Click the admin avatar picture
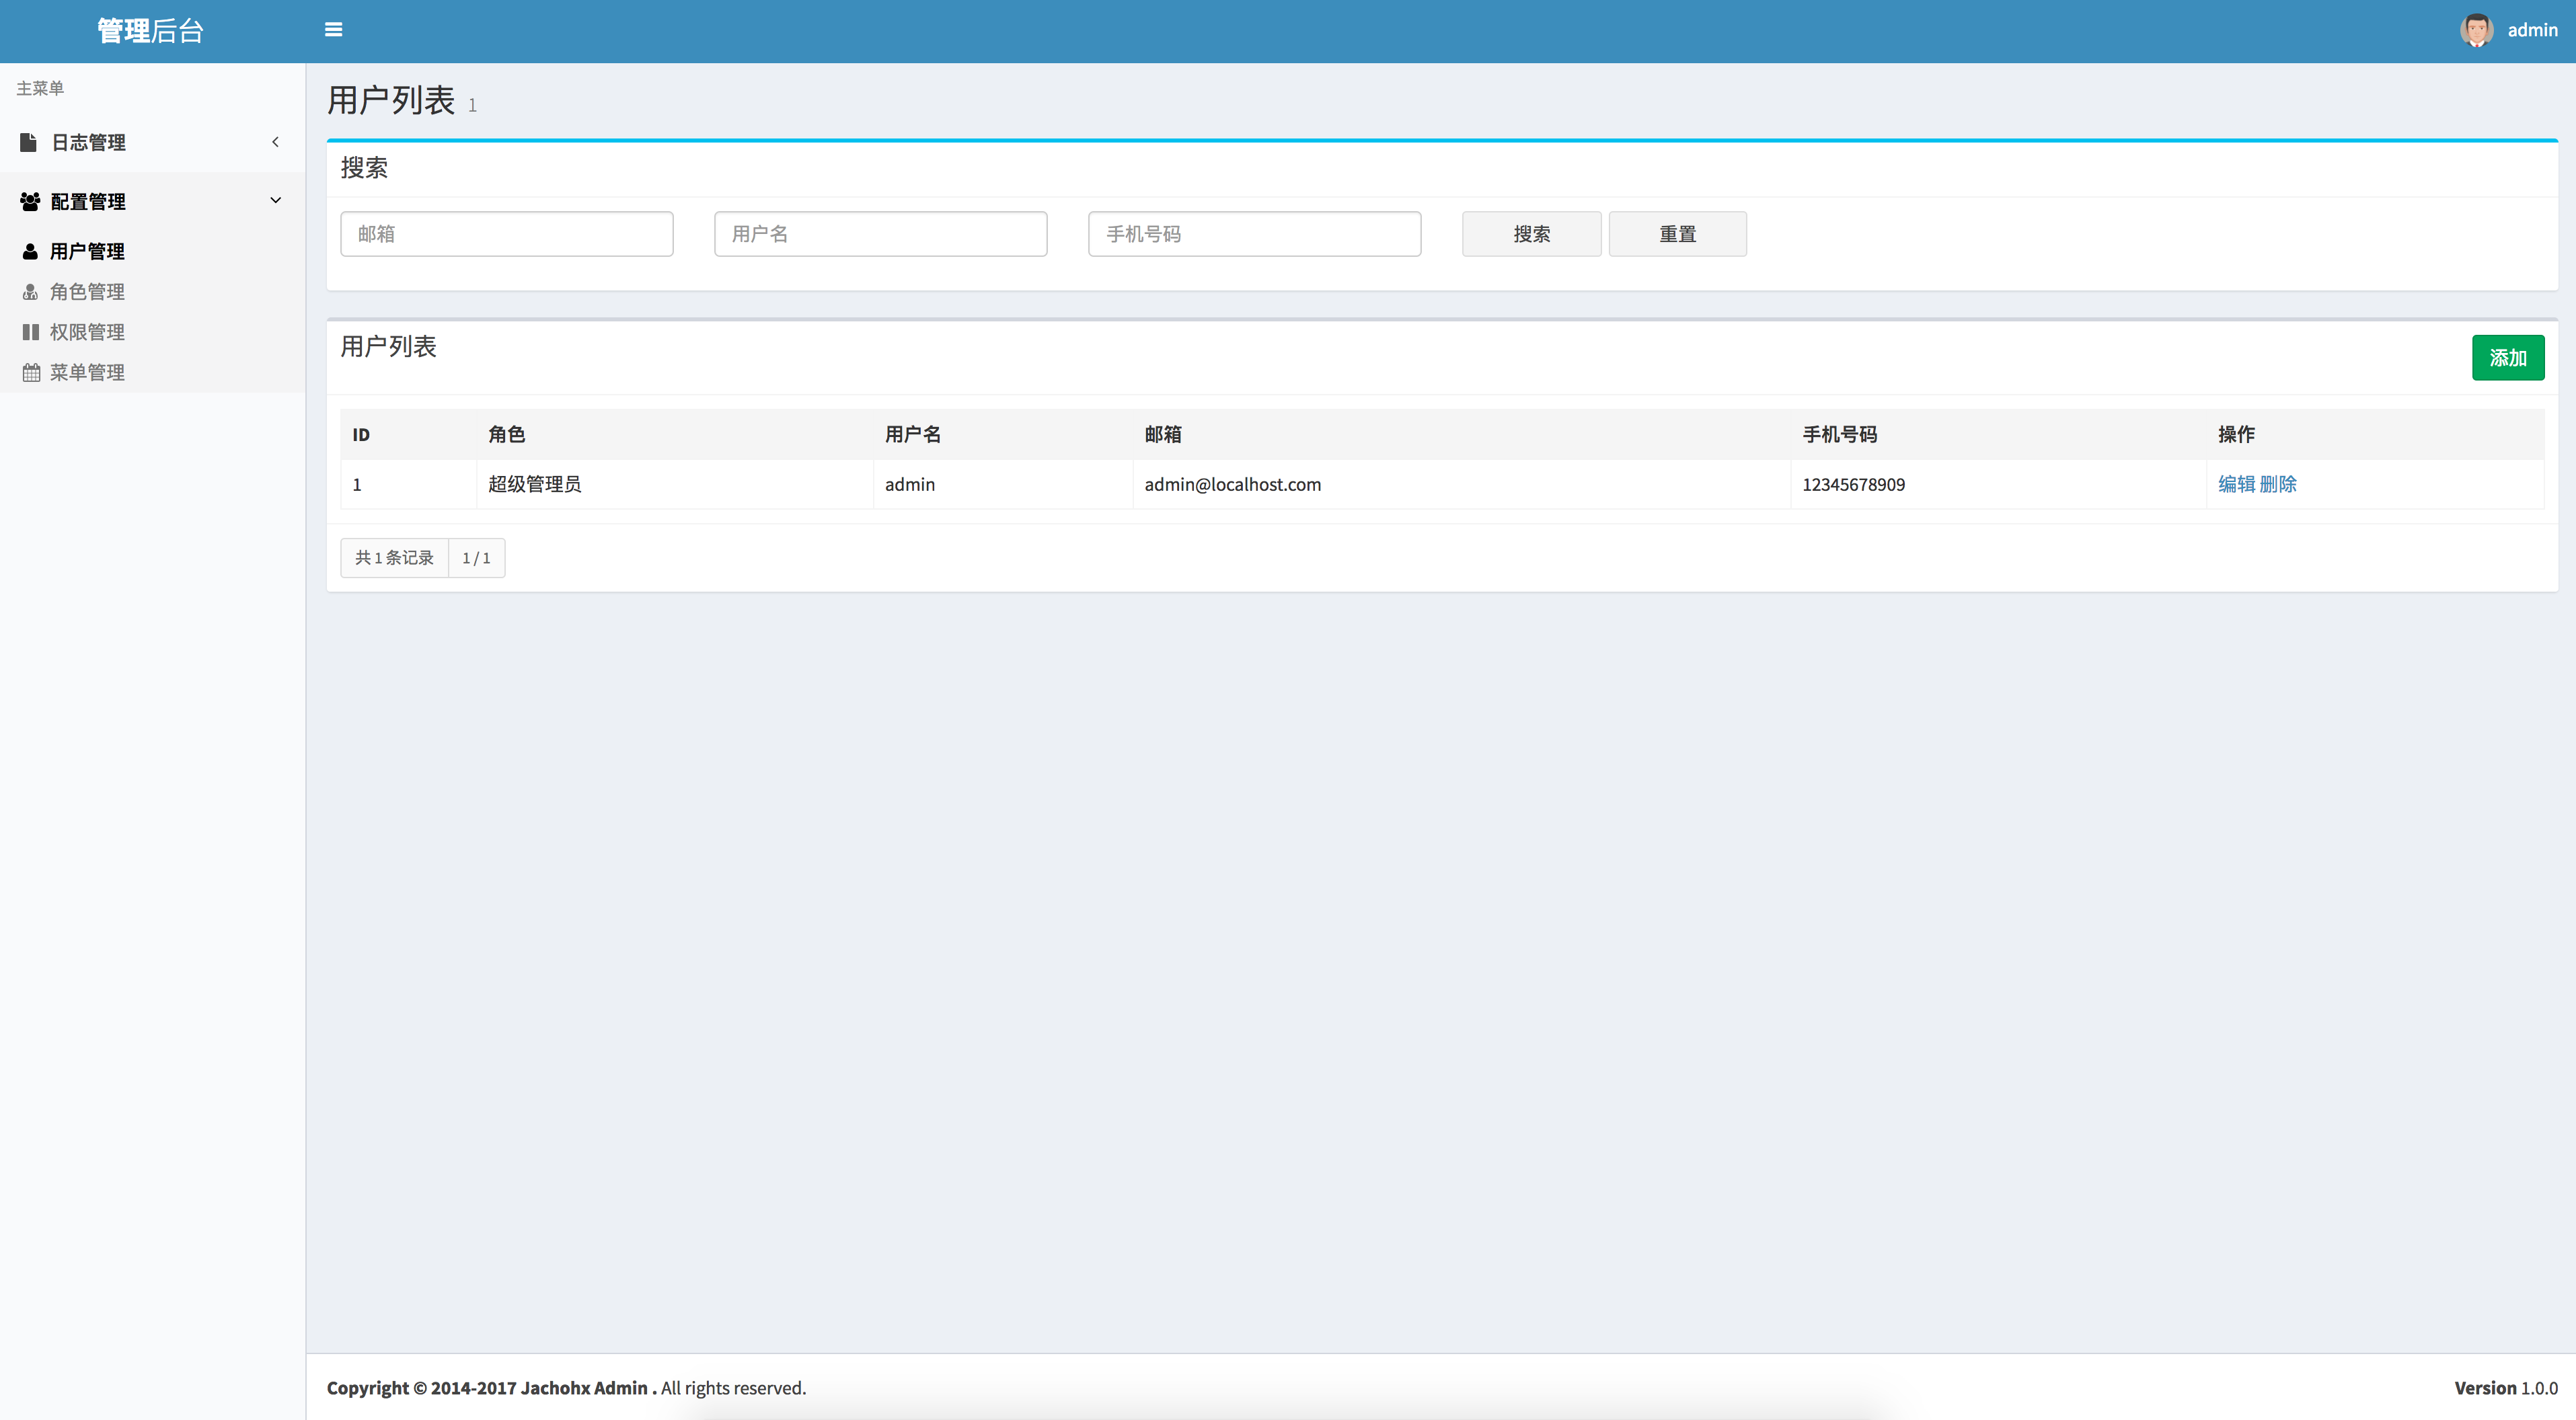The height and width of the screenshot is (1420, 2576). pos(2476,30)
